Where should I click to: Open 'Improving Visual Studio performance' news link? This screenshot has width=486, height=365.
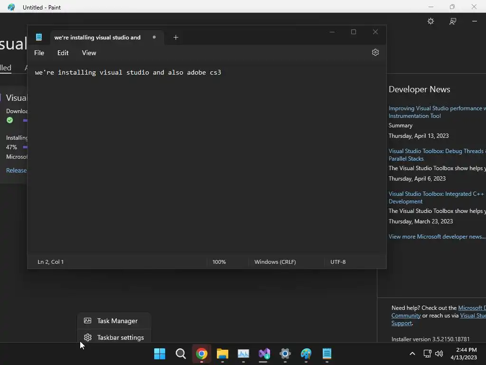click(x=437, y=112)
